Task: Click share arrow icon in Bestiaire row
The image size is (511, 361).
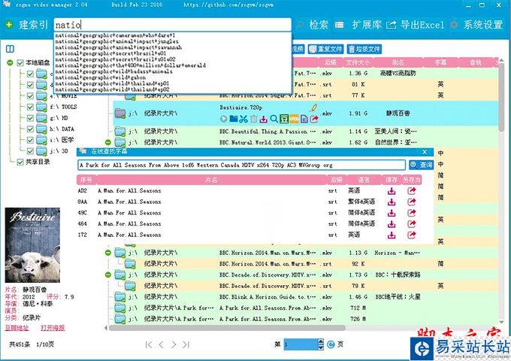Action: pos(314,119)
